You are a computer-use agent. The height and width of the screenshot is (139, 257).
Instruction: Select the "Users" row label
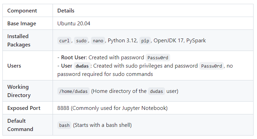click(x=14, y=66)
